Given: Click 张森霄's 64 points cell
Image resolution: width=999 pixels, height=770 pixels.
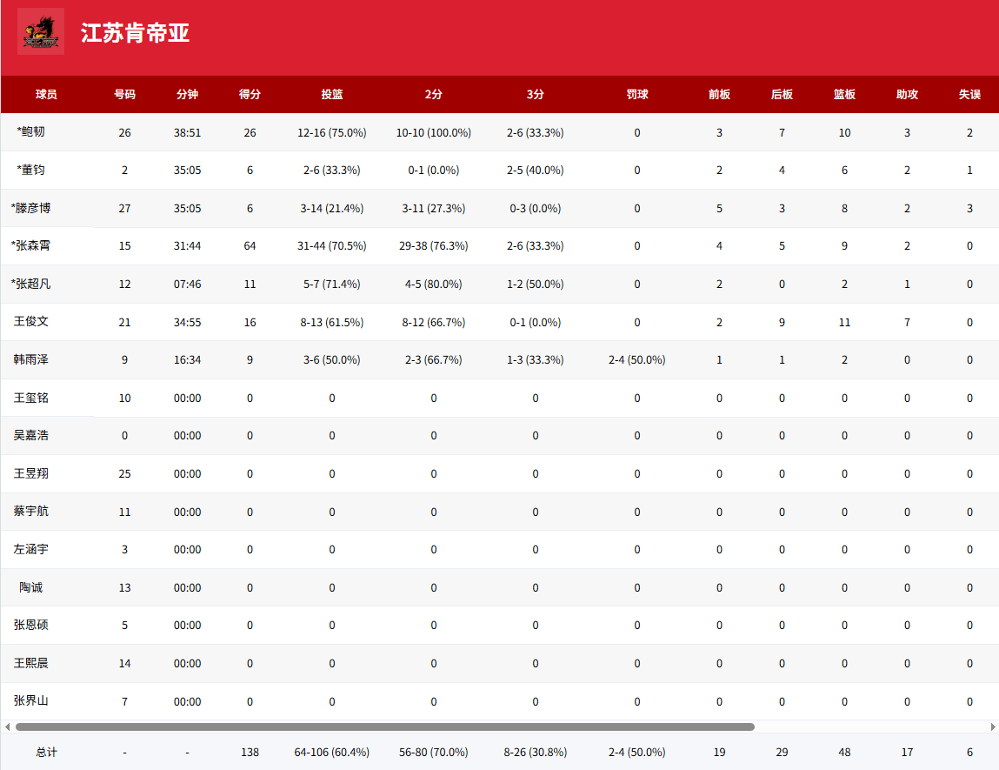Looking at the screenshot, I should [250, 246].
